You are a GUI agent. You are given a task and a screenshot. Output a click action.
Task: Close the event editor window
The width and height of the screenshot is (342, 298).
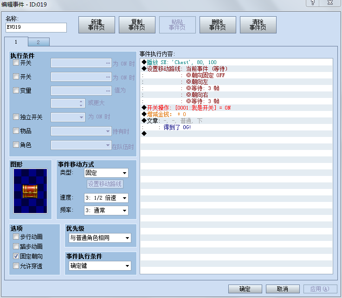coord(330,3)
